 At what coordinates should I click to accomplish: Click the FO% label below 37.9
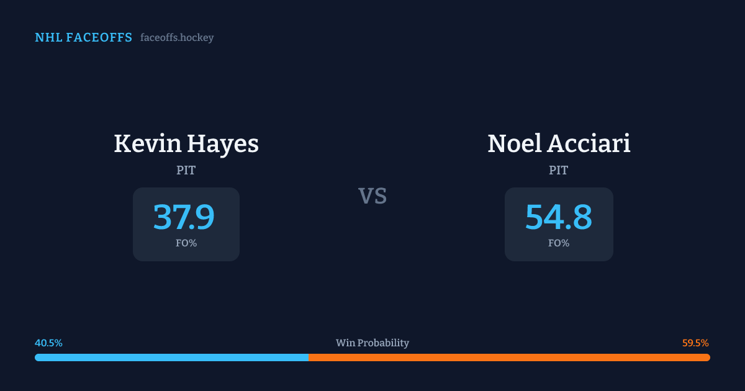[x=186, y=243]
